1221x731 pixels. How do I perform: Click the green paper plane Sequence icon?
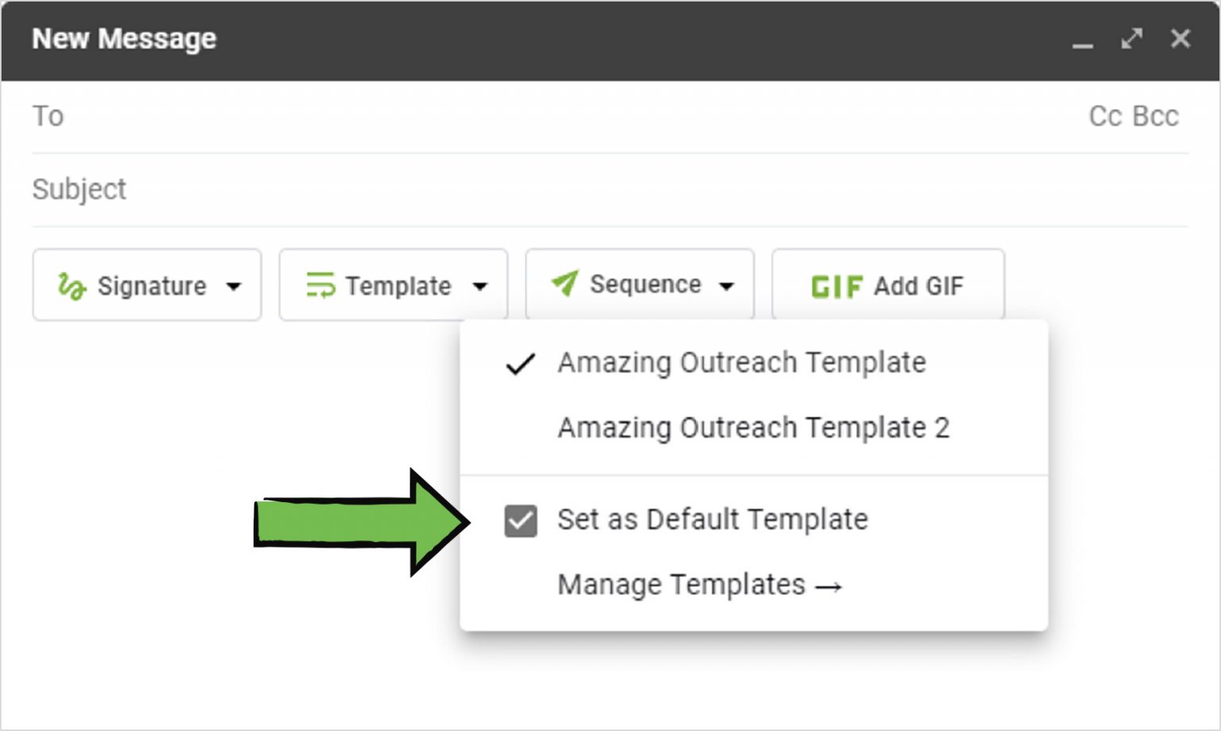coord(565,283)
